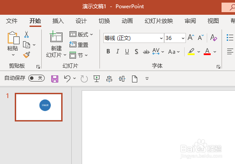Apply yellow text highlight color

191,52
